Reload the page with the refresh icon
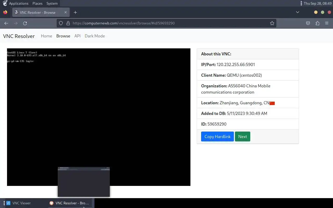Screen dimensions: 333x208 click(25, 23)
